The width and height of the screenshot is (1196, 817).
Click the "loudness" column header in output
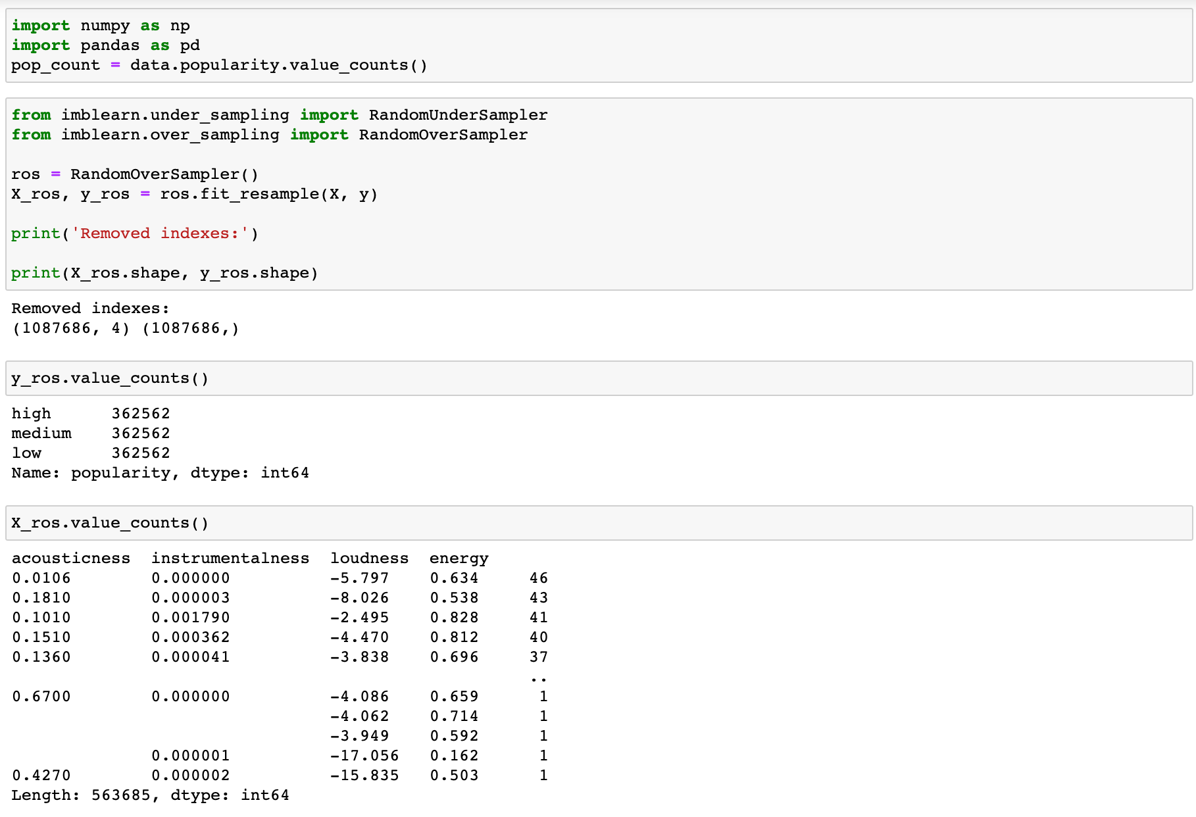[369, 558]
